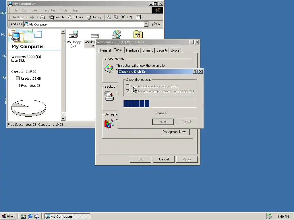The width and height of the screenshot is (294, 220).
Task: Open the Start menu
Action: pos(8,217)
